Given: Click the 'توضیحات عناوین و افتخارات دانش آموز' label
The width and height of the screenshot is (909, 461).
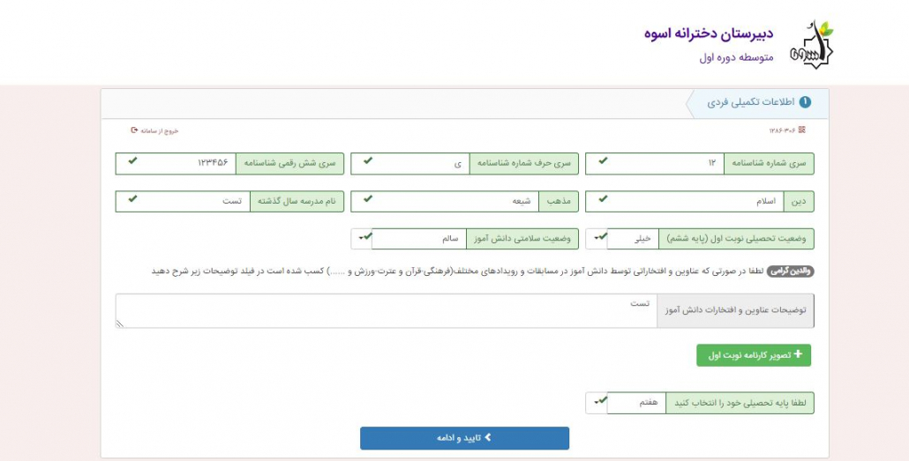Looking at the screenshot, I should (735, 311).
